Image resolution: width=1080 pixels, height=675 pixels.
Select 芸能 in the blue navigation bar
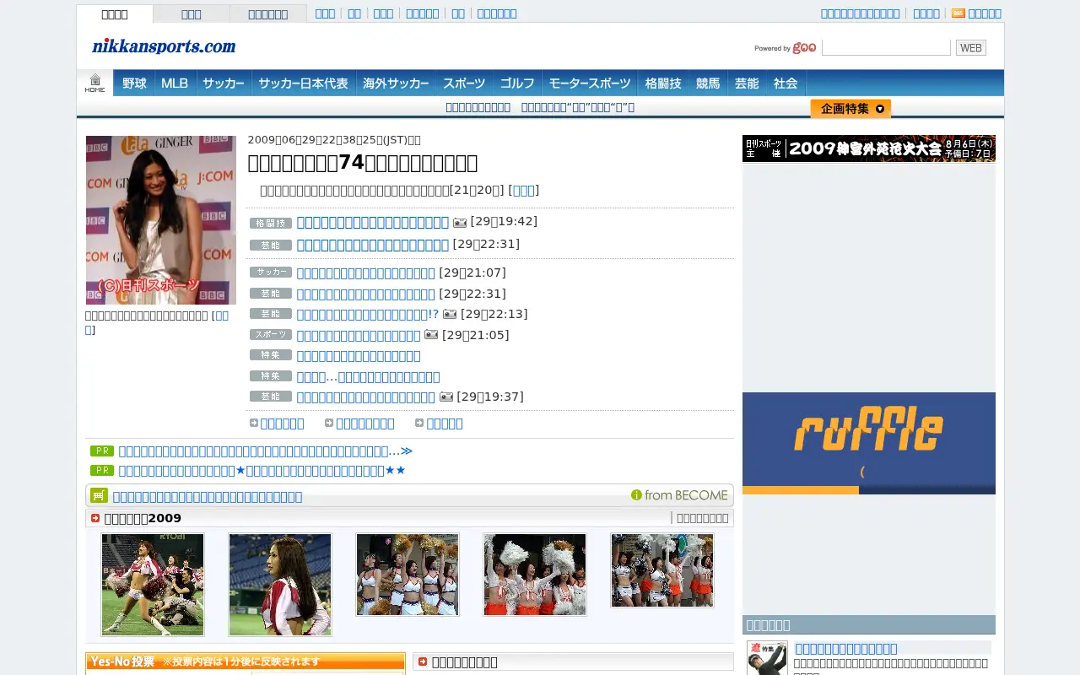[x=747, y=83]
